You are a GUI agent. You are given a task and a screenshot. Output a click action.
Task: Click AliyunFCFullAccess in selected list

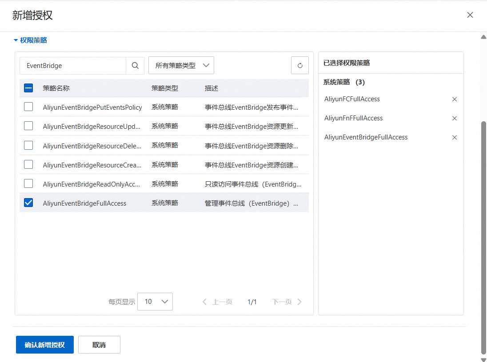pos(352,99)
